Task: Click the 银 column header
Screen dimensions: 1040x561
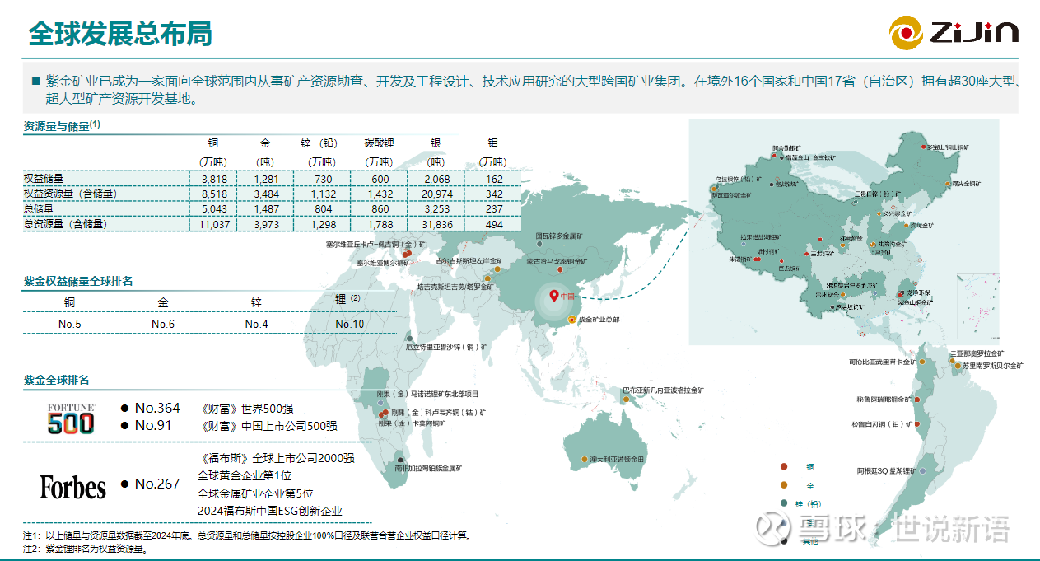Action: pos(436,143)
